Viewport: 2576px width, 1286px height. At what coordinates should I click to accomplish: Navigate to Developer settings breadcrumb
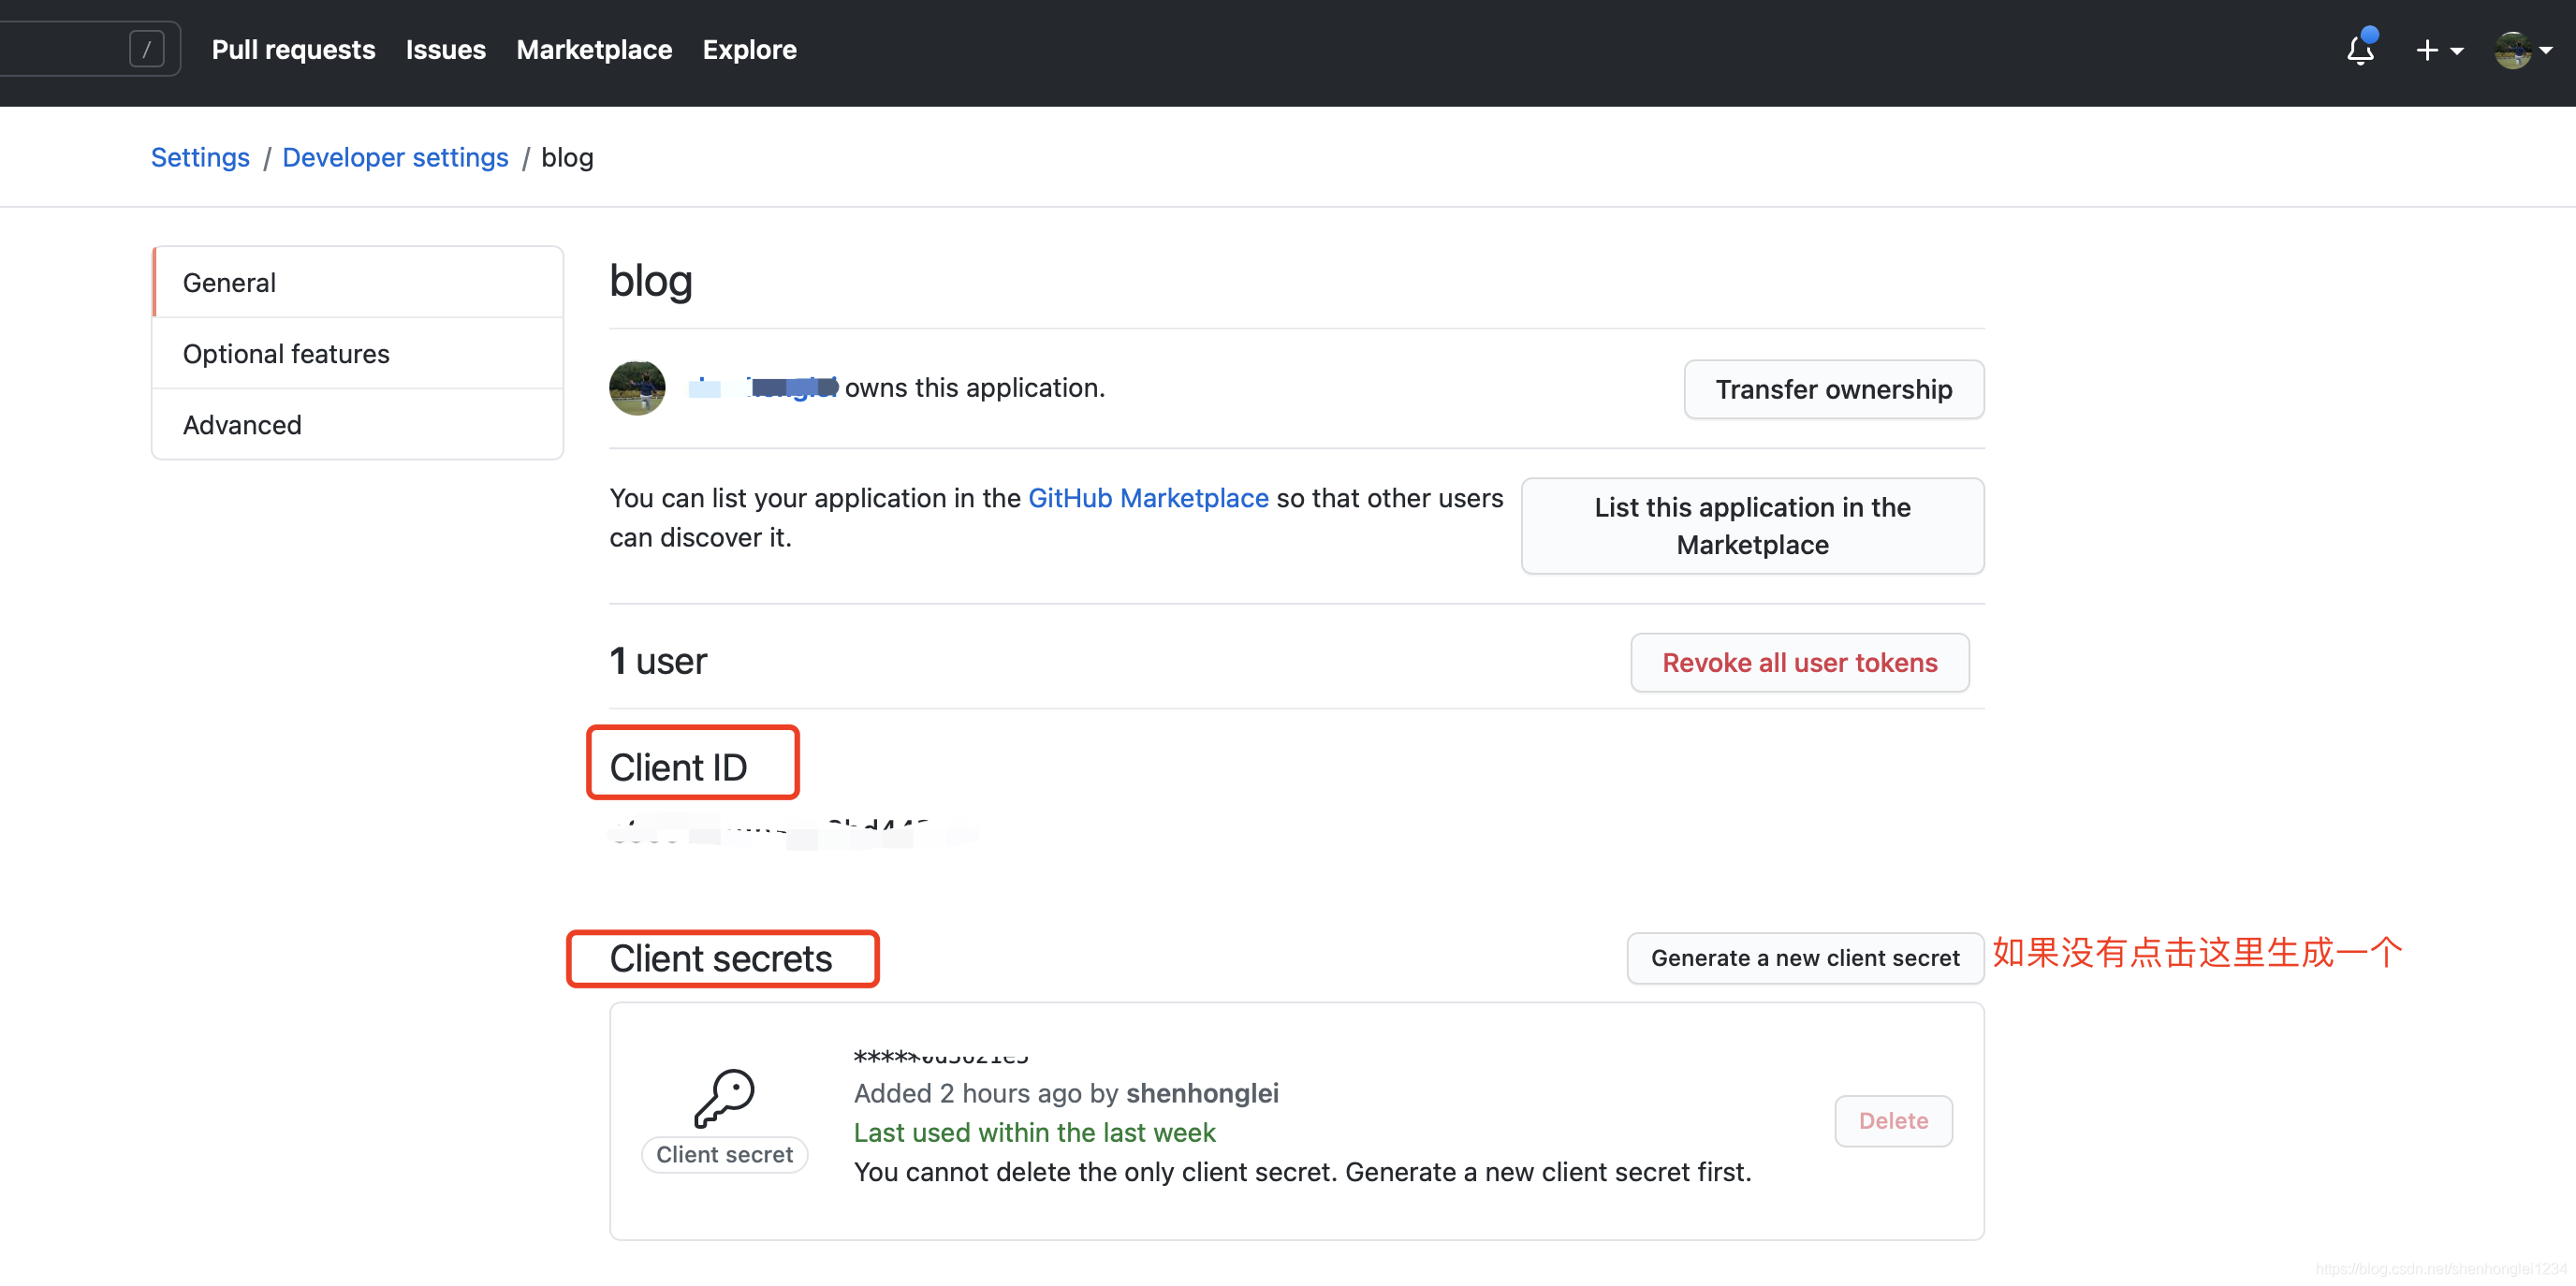coord(395,158)
